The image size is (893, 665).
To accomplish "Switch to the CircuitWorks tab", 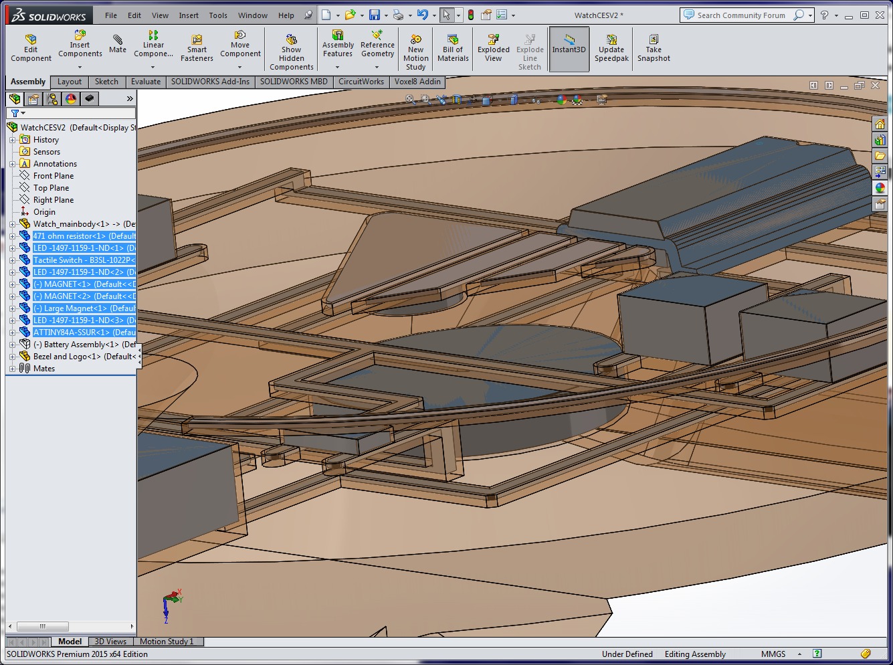I will (361, 82).
